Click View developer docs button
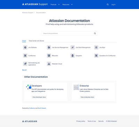The width and height of the screenshot is (139, 127). [39, 97]
